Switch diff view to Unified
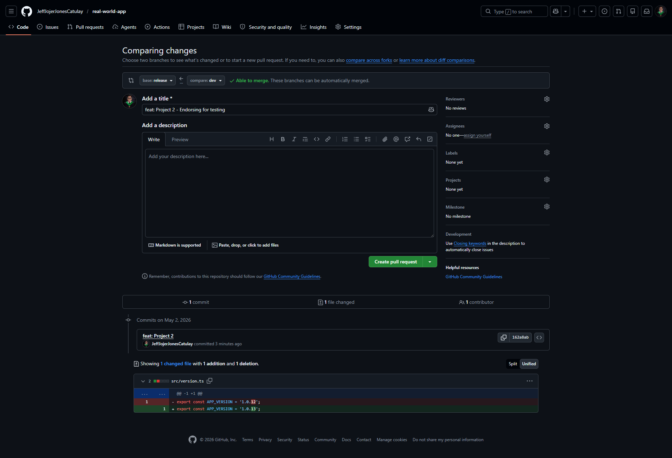 coord(529,364)
